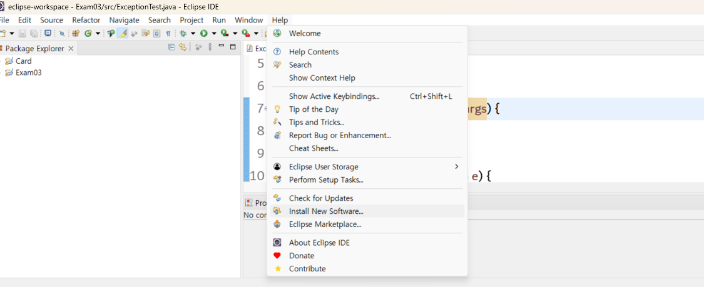The height and width of the screenshot is (287, 704).
Task: Select the Problems tab in bottom panel
Action: click(x=256, y=203)
